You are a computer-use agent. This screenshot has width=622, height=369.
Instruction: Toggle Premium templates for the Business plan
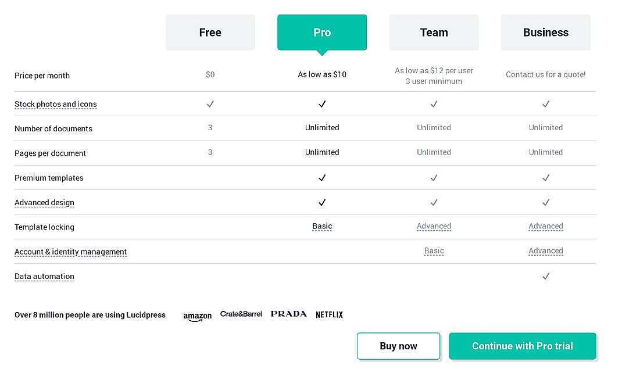coord(546,178)
